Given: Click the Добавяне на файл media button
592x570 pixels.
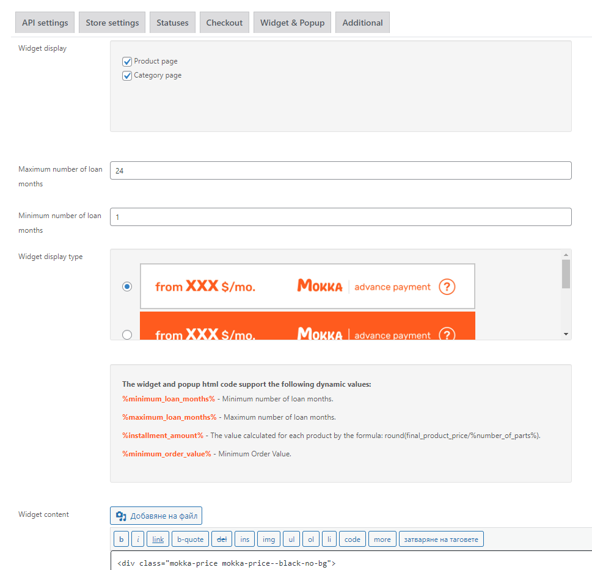Looking at the screenshot, I should coord(156,516).
